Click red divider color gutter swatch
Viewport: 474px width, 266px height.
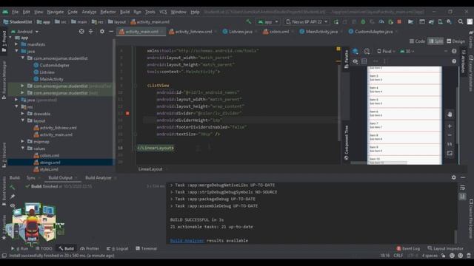coord(127,113)
